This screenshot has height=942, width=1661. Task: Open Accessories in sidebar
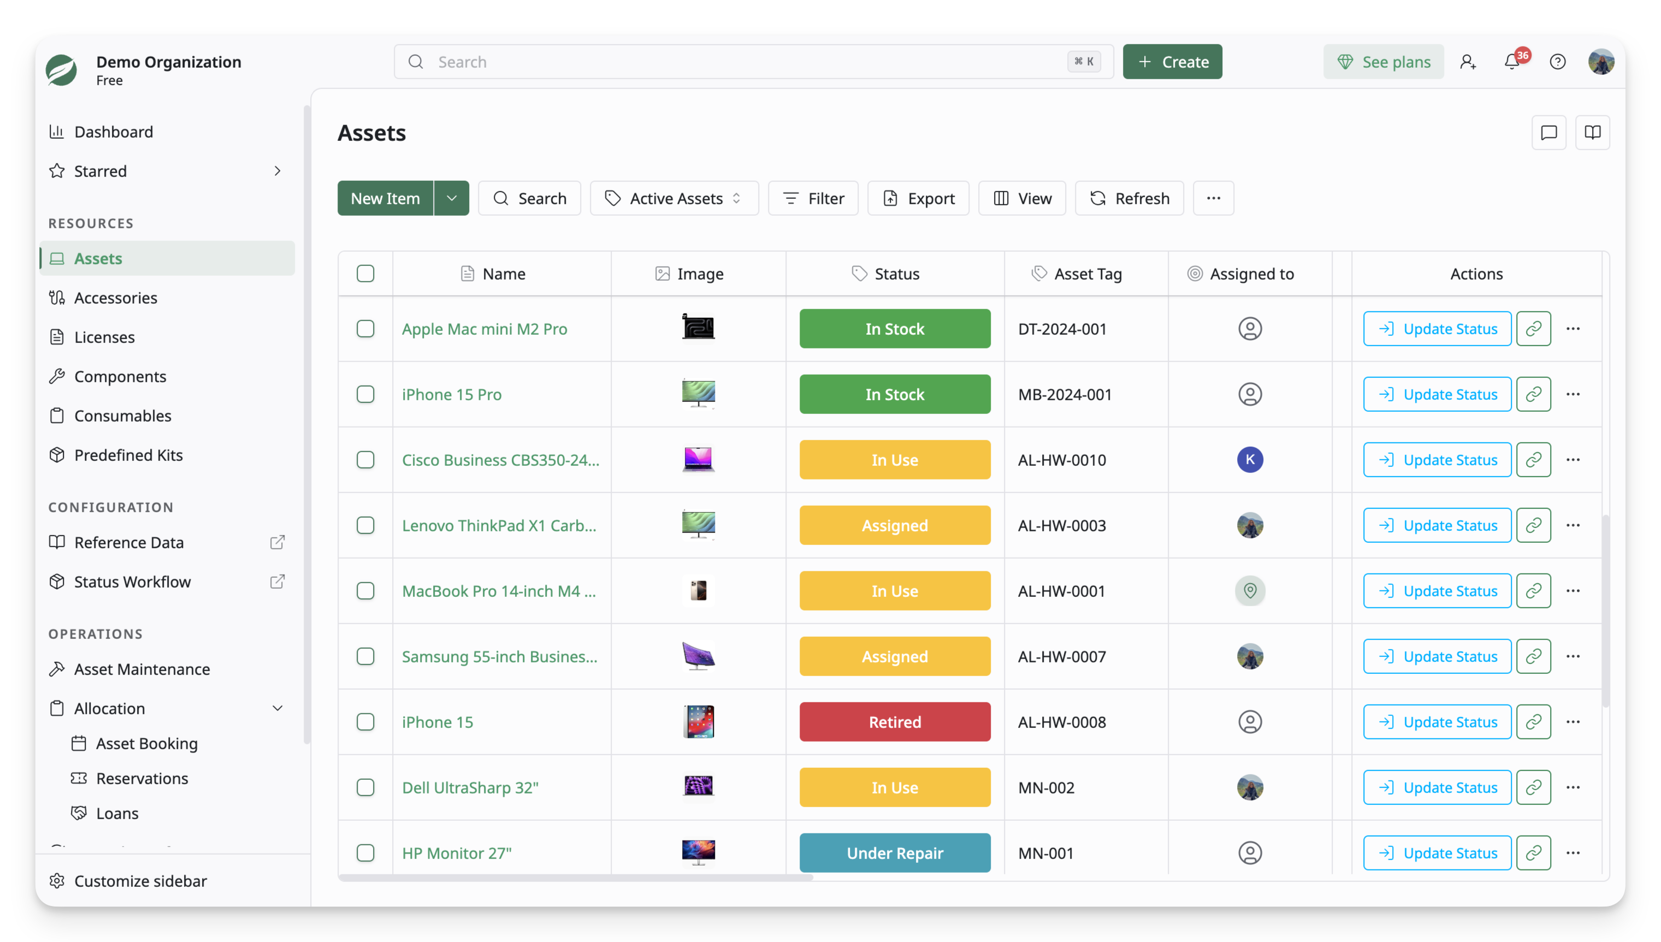click(167, 298)
